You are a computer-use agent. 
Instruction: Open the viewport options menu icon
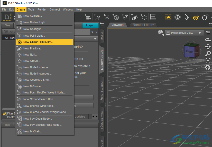208,33
